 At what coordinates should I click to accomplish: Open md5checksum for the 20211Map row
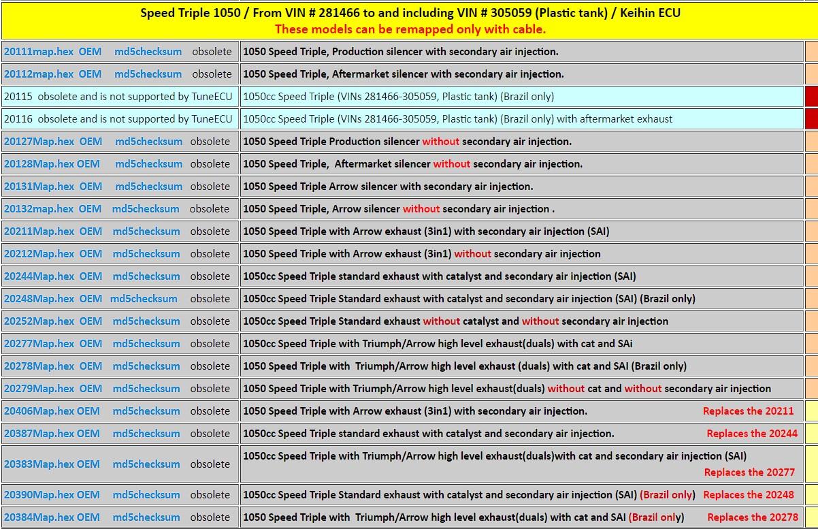pyautogui.click(x=146, y=231)
